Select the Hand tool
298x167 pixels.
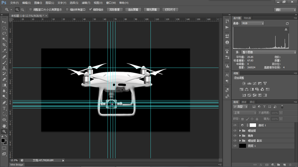[4, 126]
